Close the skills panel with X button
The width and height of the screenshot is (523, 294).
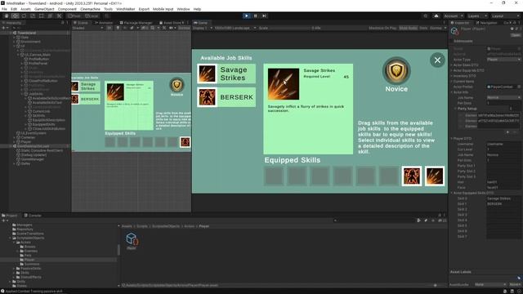437,60
